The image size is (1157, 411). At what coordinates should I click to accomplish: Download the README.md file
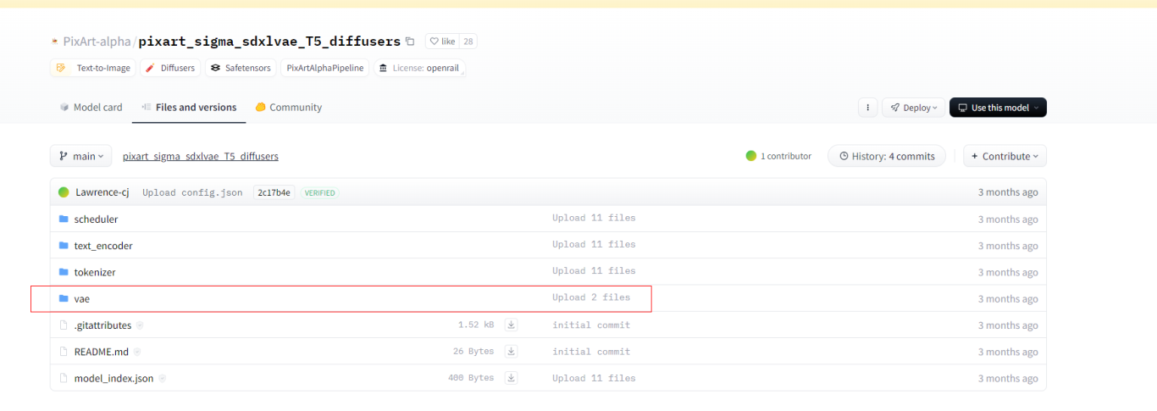click(x=512, y=351)
